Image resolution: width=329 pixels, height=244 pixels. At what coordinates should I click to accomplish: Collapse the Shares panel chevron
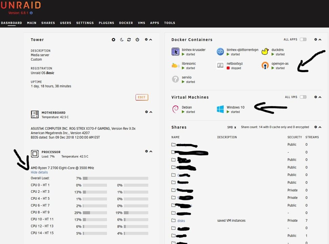point(320,127)
